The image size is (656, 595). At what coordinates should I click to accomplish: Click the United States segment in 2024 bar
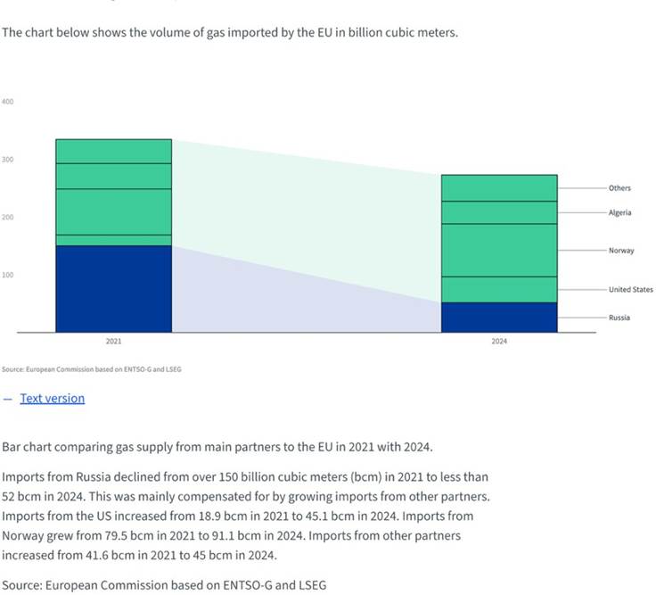click(x=499, y=289)
